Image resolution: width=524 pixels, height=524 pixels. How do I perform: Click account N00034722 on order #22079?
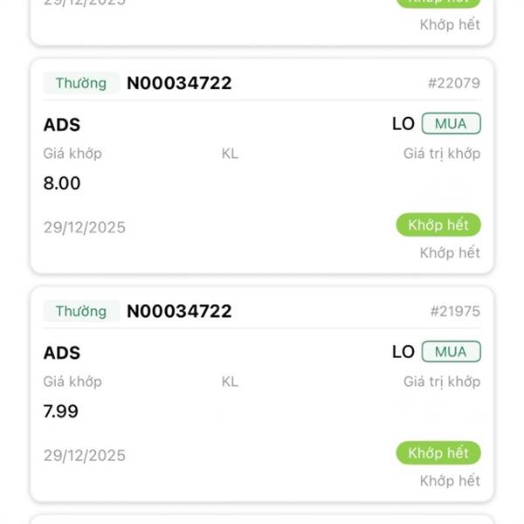coord(179,84)
